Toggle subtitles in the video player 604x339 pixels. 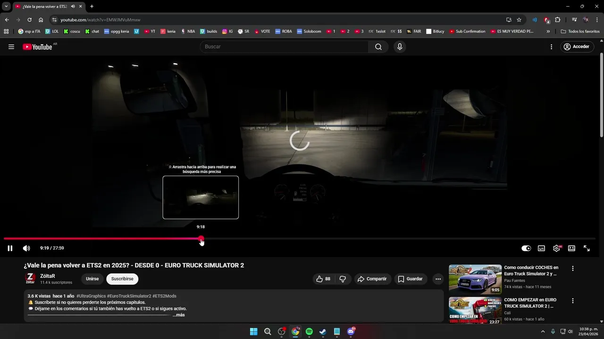pyautogui.click(x=541, y=248)
